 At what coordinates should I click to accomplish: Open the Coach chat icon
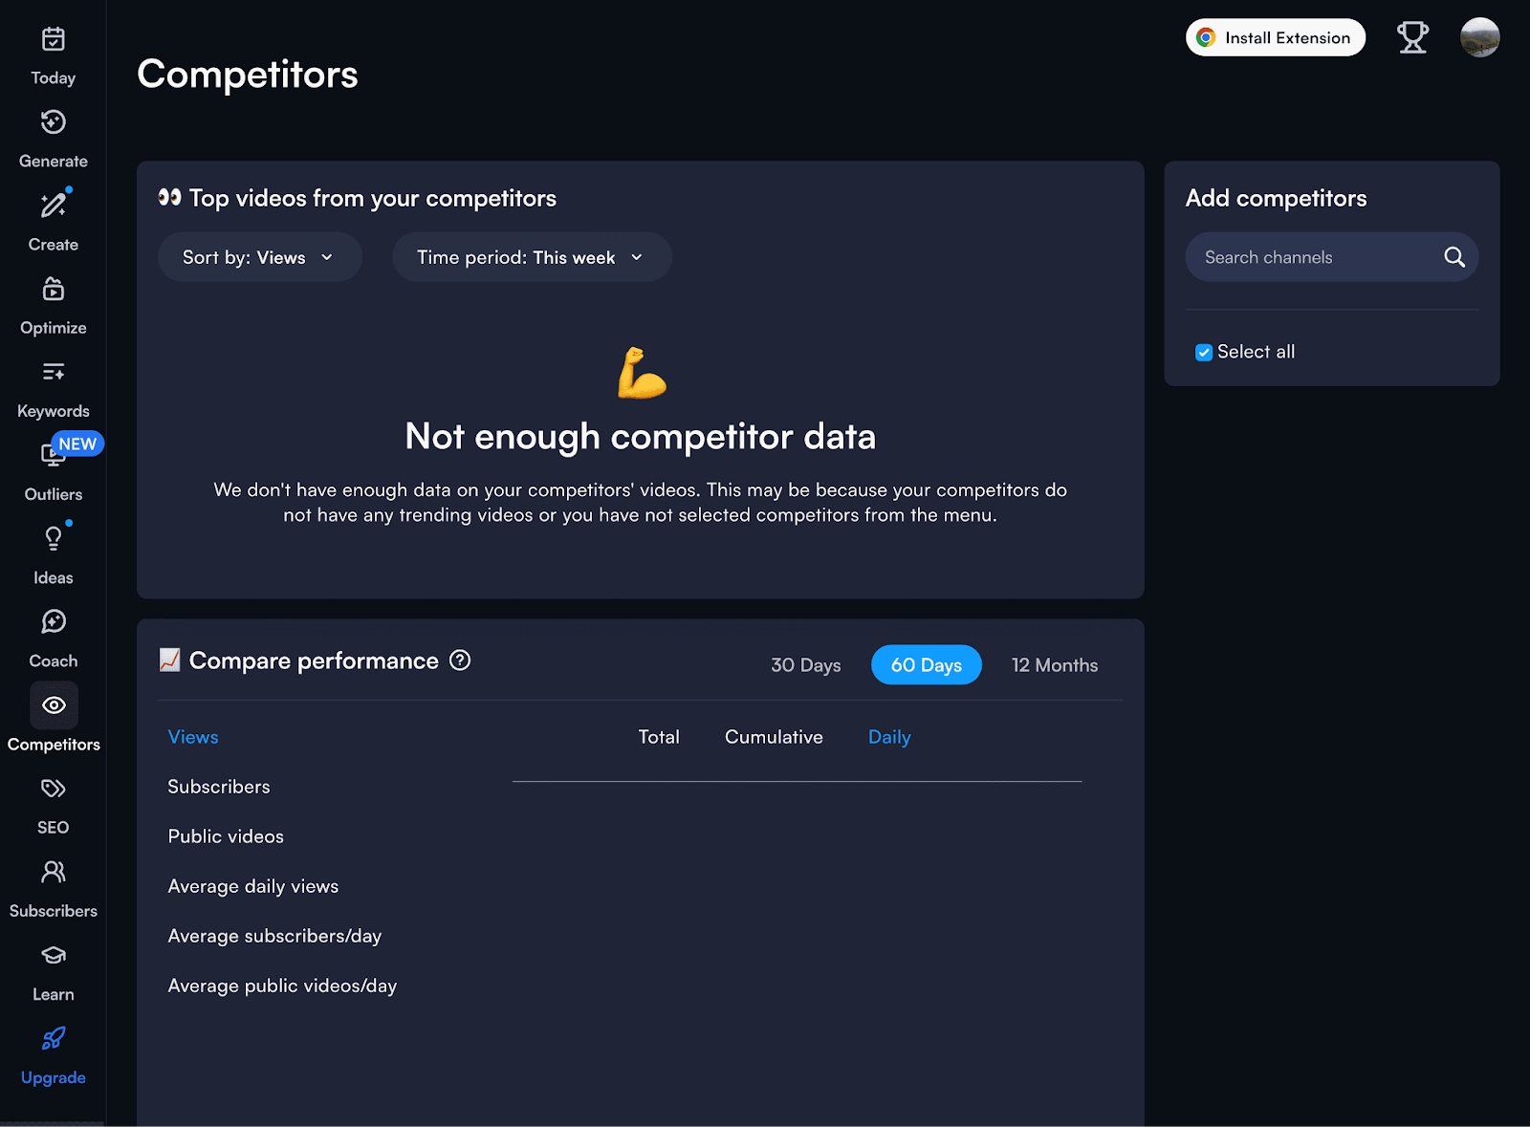(x=54, y=621)
